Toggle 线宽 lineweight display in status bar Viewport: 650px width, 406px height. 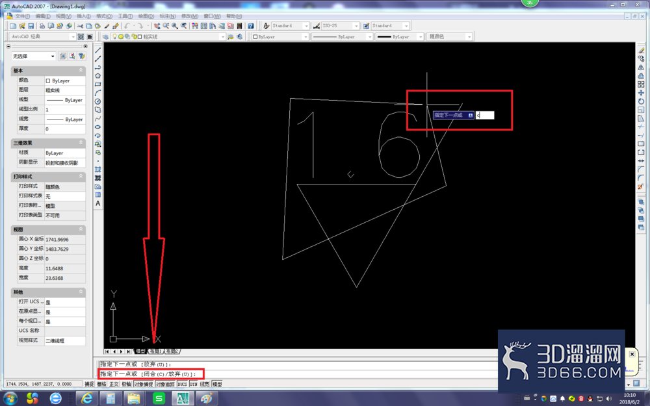point(204,384)
